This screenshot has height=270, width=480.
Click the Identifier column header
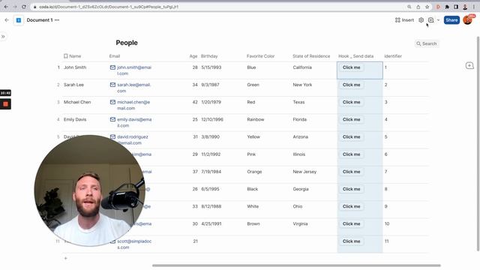coord(393,56)
